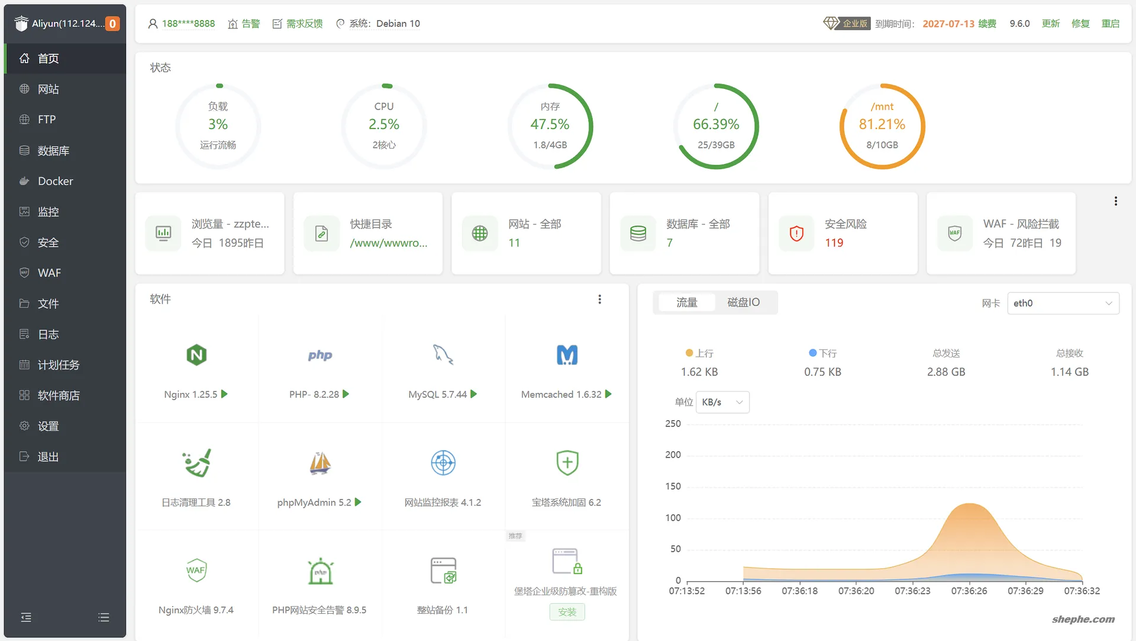This screenshot has height=641, width=1136.
Task: Open the website monitoring report icon
Action: (x=443, y=463)
